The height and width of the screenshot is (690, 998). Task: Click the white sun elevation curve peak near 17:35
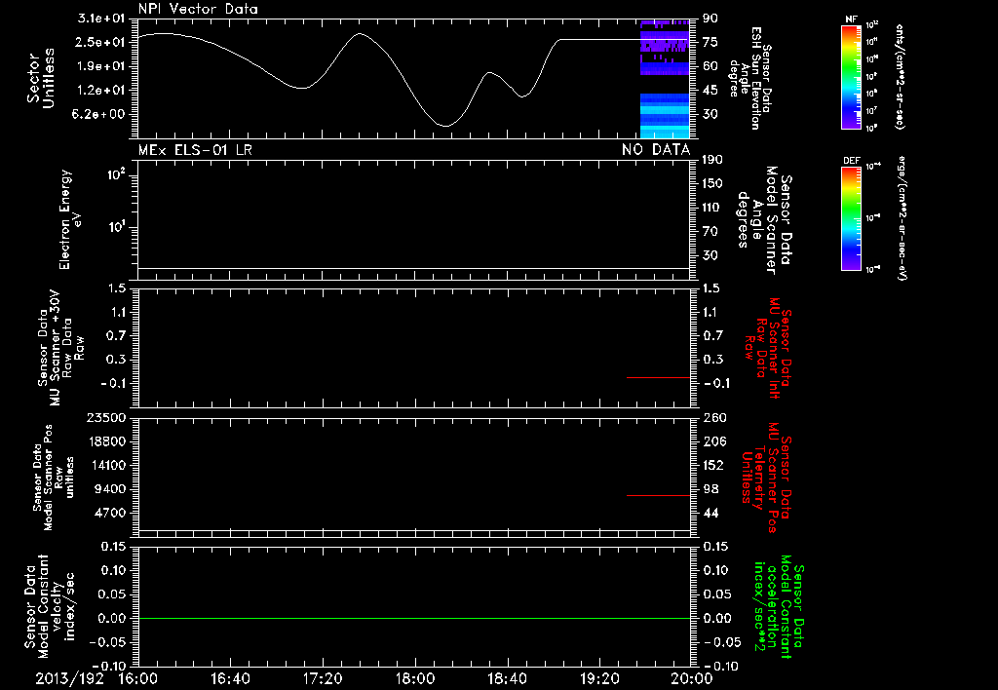(x=361, y=34)
